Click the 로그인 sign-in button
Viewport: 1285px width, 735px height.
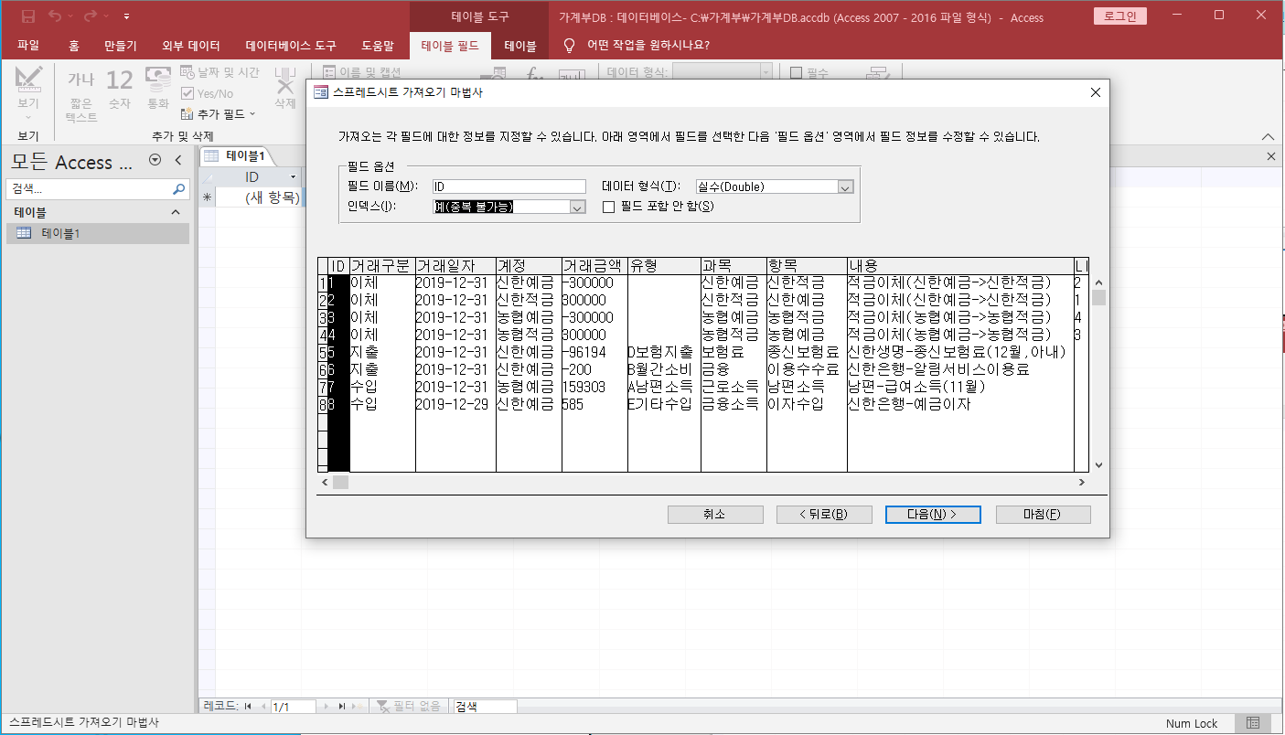click(1119, 16)
